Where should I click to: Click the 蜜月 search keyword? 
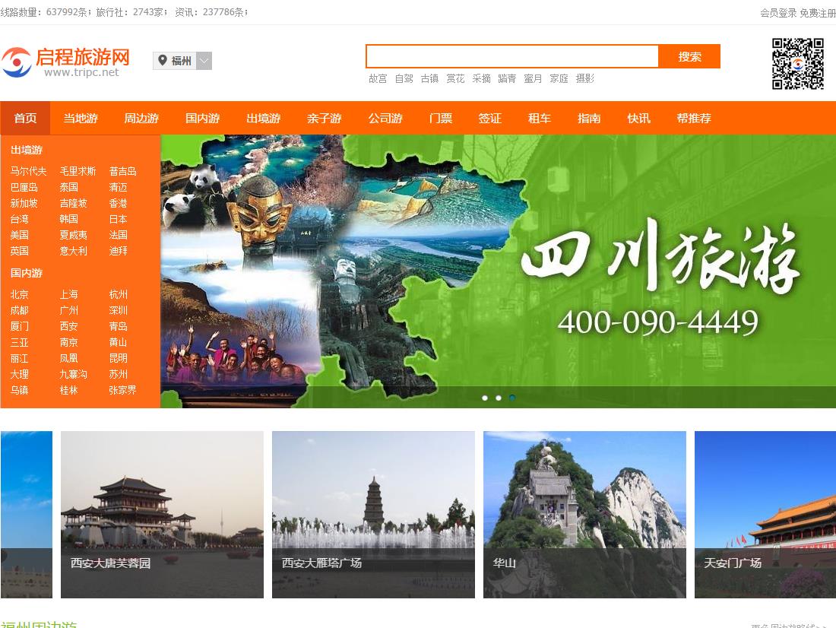(x=534, y=79)
